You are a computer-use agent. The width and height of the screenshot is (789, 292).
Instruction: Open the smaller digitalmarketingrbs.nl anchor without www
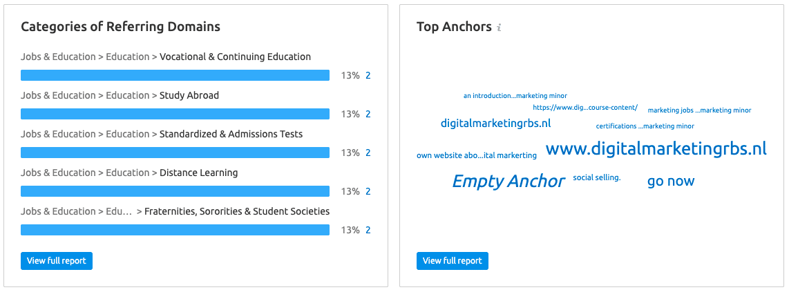[x=495, y=123]
